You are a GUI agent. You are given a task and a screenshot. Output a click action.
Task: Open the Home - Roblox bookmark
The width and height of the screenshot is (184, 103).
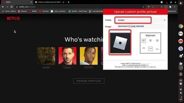pyautogui.click(x=9, y=11)
